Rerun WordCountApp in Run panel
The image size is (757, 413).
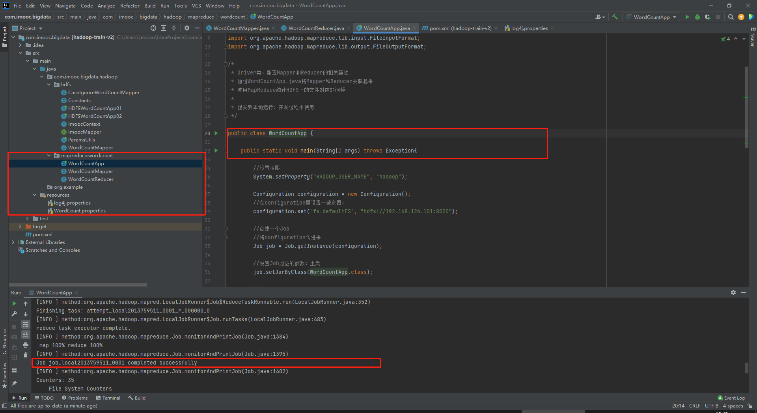coord(14,303)
